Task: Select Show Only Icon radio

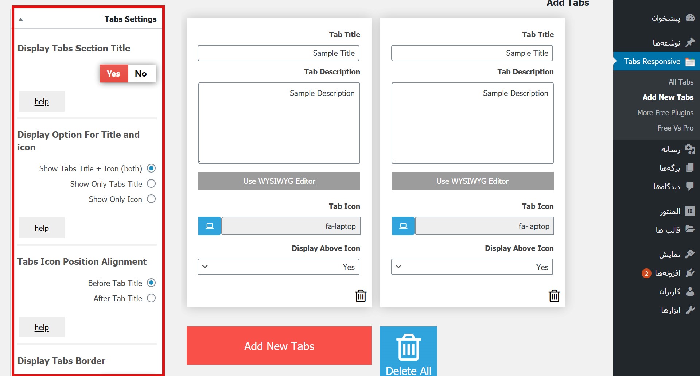Action: click(x=151, y=199)
